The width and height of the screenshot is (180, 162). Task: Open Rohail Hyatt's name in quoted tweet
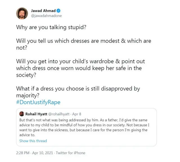(x=36, y=114)
